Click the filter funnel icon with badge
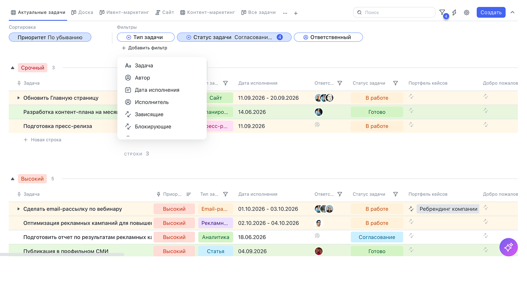Viewport: 527px width, 296px height. pos(442,12)
